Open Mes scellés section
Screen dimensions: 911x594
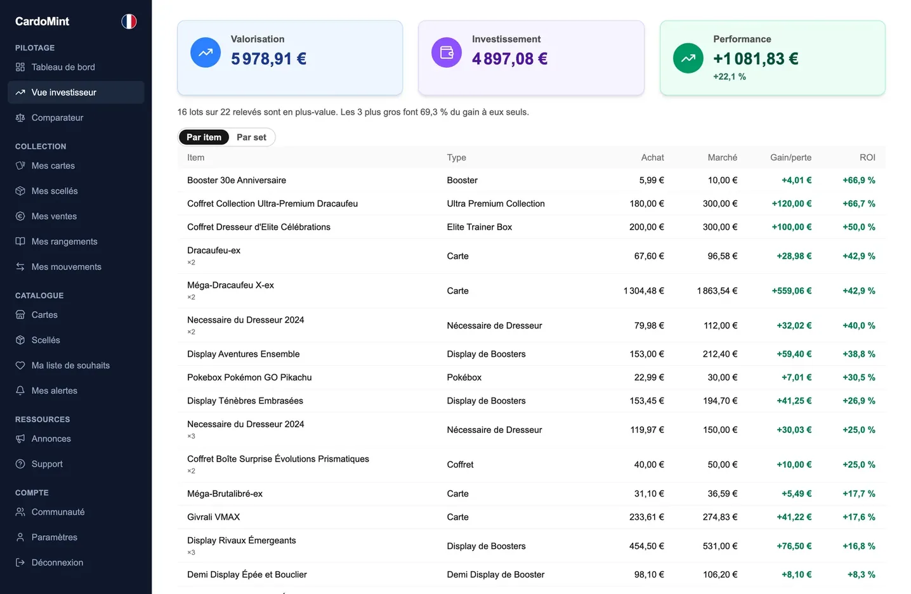(76, 191)
